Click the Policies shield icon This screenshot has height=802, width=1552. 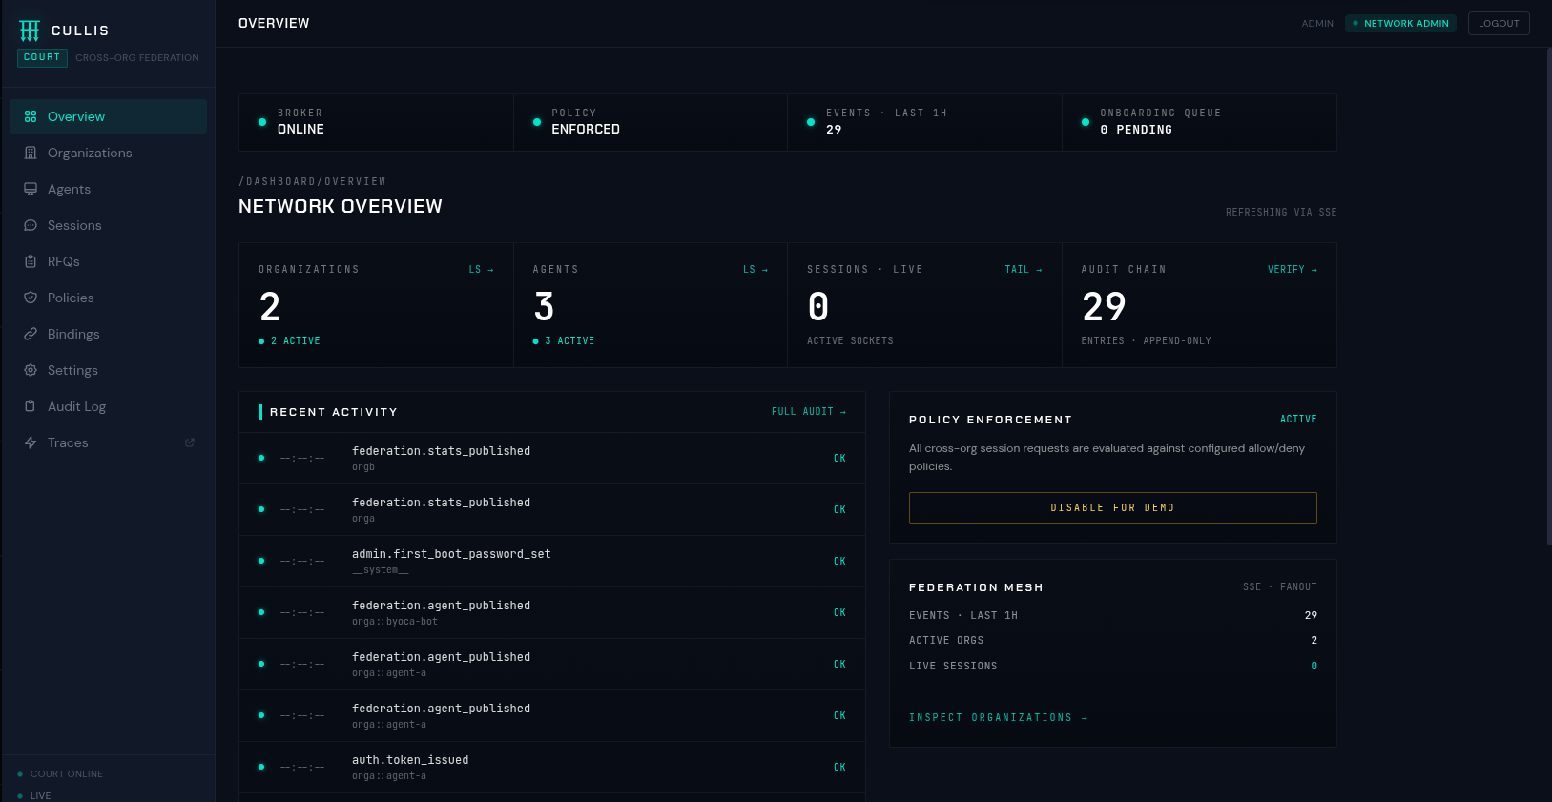(x=31, y=298)
